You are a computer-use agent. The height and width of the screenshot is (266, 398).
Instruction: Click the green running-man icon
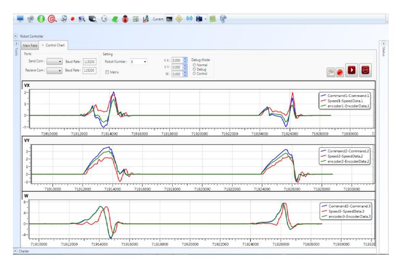[41, 19]
